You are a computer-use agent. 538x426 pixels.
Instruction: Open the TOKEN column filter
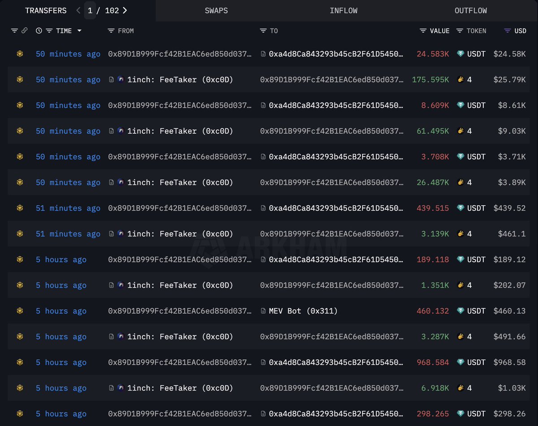460,31
